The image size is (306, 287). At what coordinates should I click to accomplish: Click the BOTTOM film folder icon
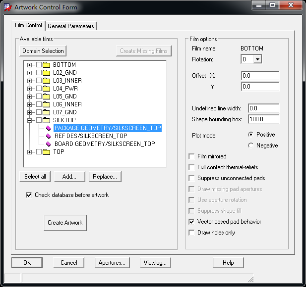tap(47, 65)
